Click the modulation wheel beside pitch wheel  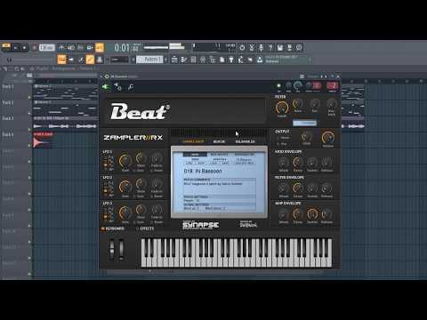coord(121,250)
